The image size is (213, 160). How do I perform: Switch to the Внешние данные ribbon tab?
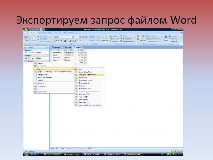(55, 33)
